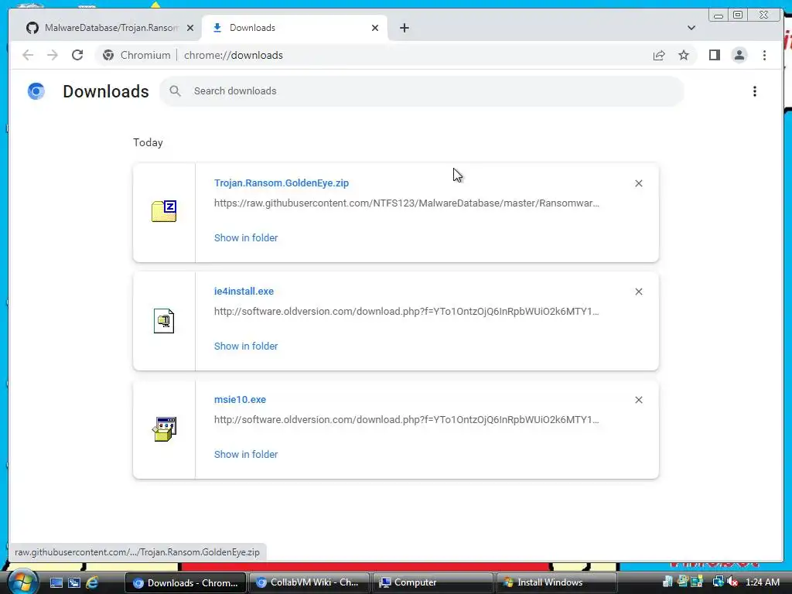This screenshot has height=594, width=792.
Task: Select Downloads - Chromium taskbar button
Action: 186,582
